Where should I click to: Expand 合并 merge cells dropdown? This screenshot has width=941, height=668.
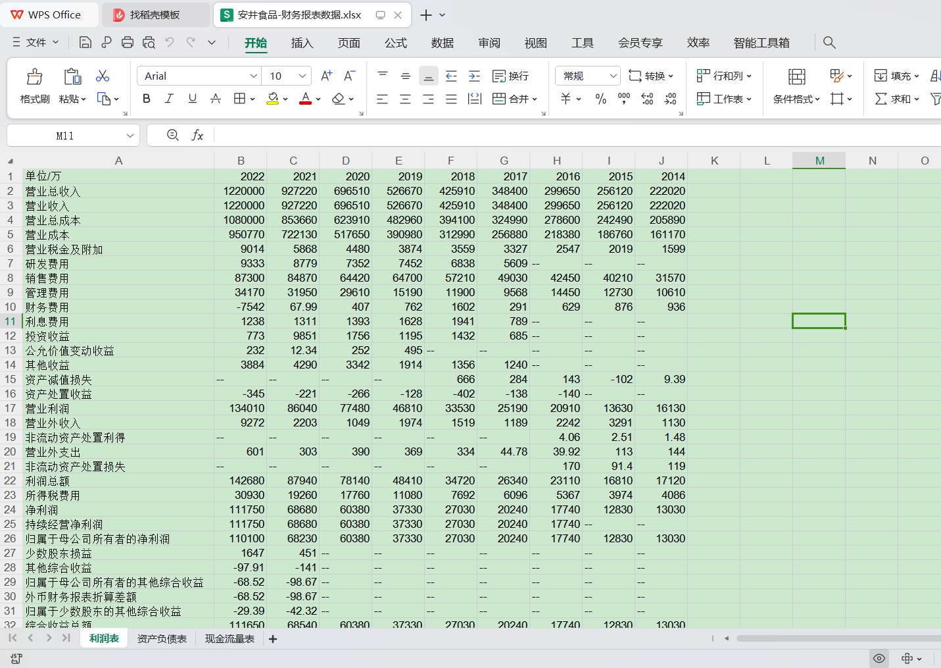click(x=535, y=99)
